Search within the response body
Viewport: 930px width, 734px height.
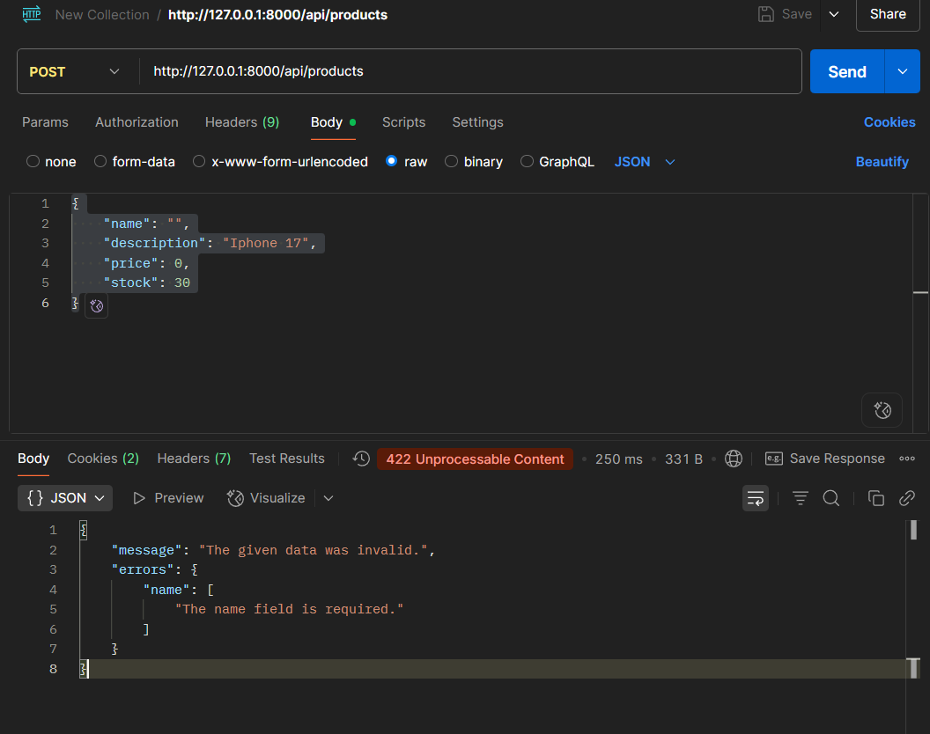tap(830, 498)
